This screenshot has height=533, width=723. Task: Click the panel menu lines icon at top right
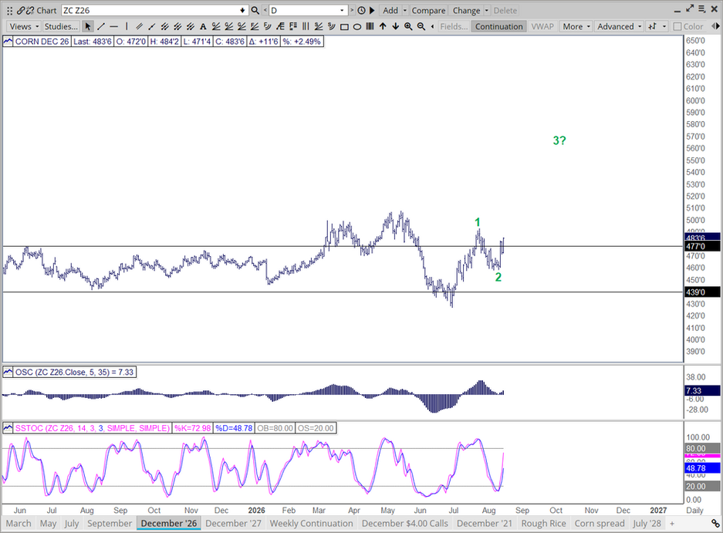[x=702, y=8]
